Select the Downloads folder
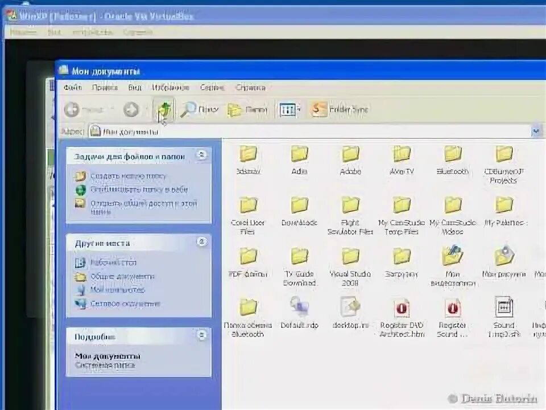 point(299,212)
